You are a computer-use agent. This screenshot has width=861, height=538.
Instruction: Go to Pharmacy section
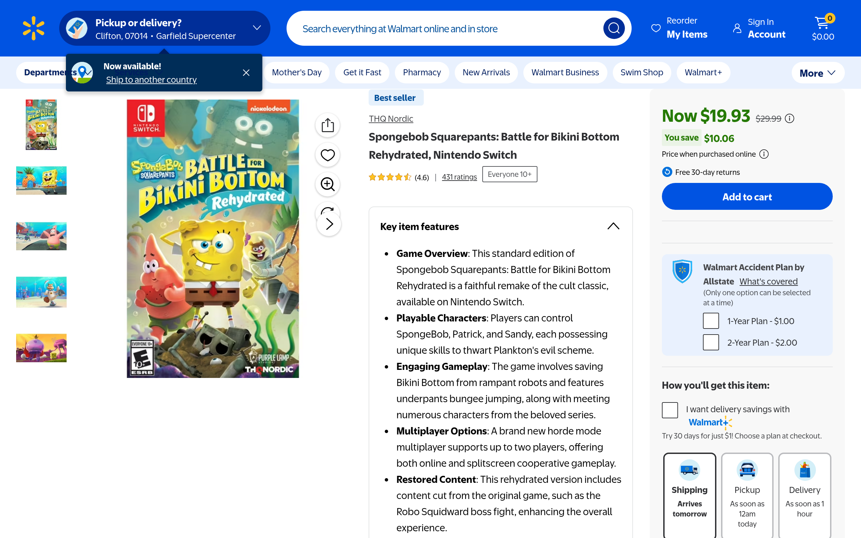[422, 73]
